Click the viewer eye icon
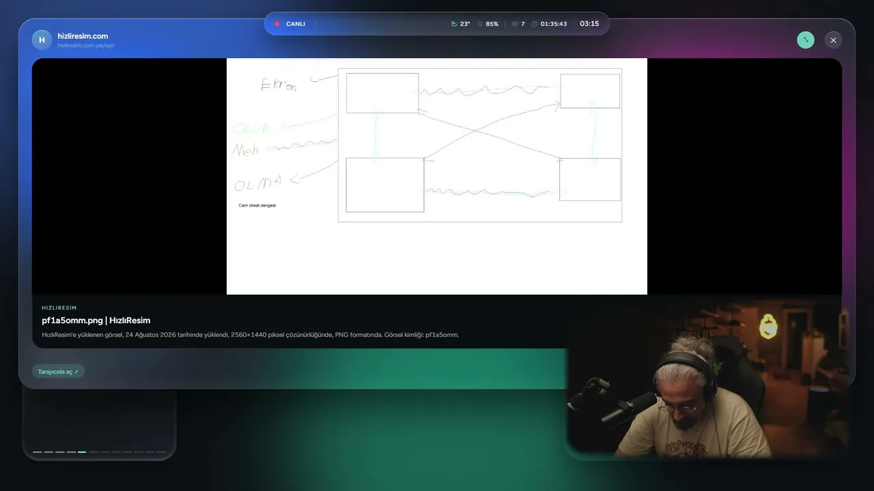Viewport: 874px width, 491px height. (x=515, y=24)
